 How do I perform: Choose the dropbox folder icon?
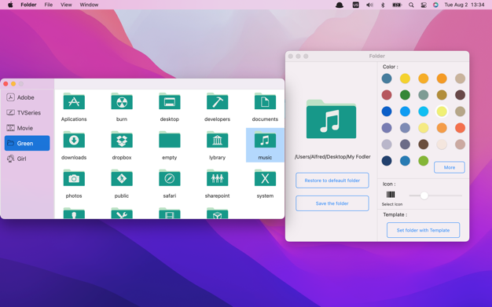[122, 139]
